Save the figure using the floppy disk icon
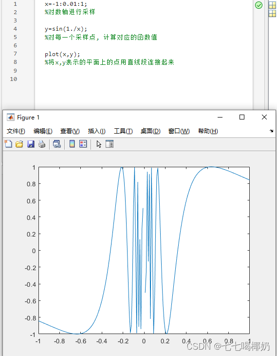The image size is (277, 356). pyautogui.click(x=31, y=144)
